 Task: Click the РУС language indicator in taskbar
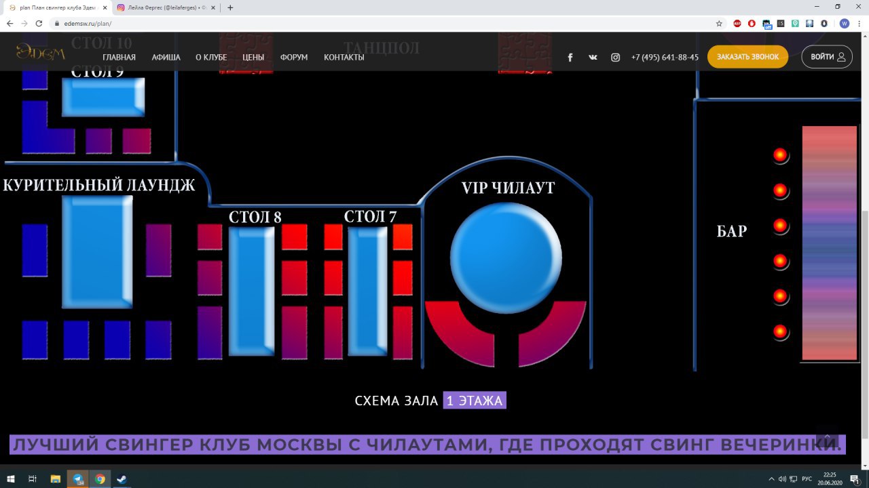point(807,479)
